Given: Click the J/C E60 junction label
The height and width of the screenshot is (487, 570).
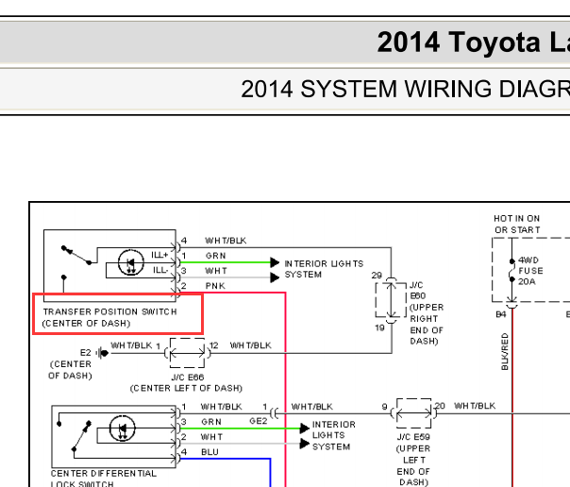Looking at the screenshot, I should [417, 291].
